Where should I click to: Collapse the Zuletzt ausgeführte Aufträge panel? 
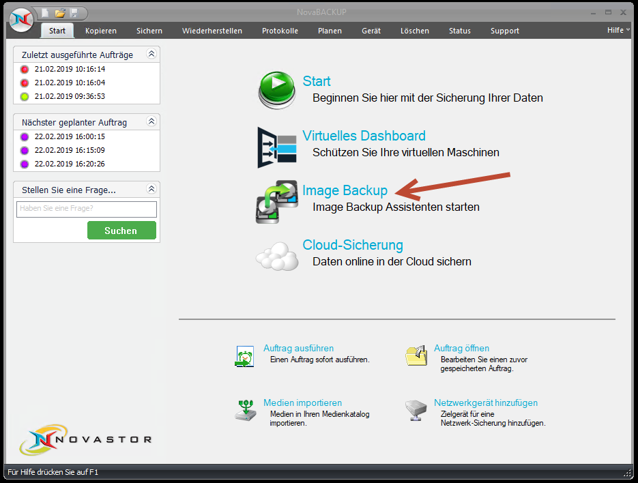pos(151,54)
